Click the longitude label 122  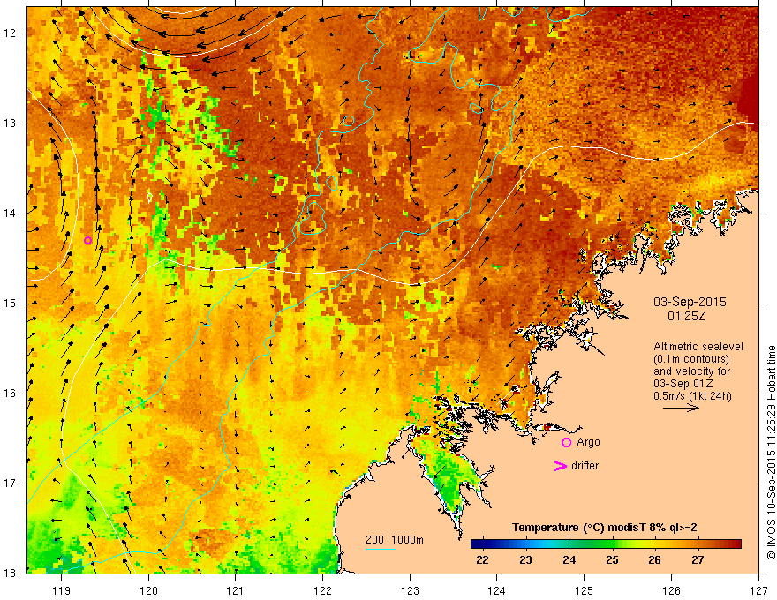pyautogui.click(x=322, y=590)
